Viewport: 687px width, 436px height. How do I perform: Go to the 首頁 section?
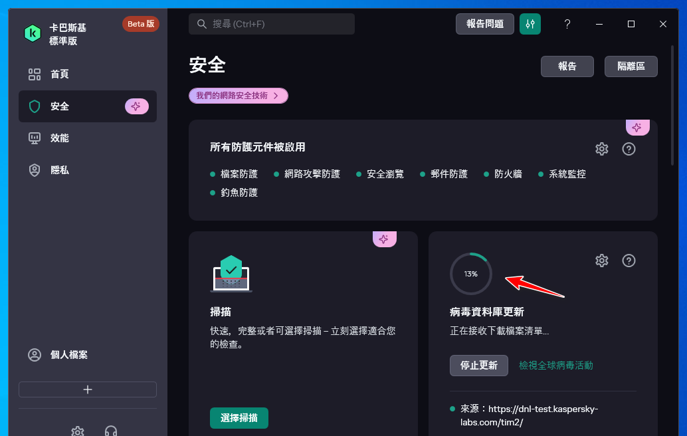[x=60, y=74]
